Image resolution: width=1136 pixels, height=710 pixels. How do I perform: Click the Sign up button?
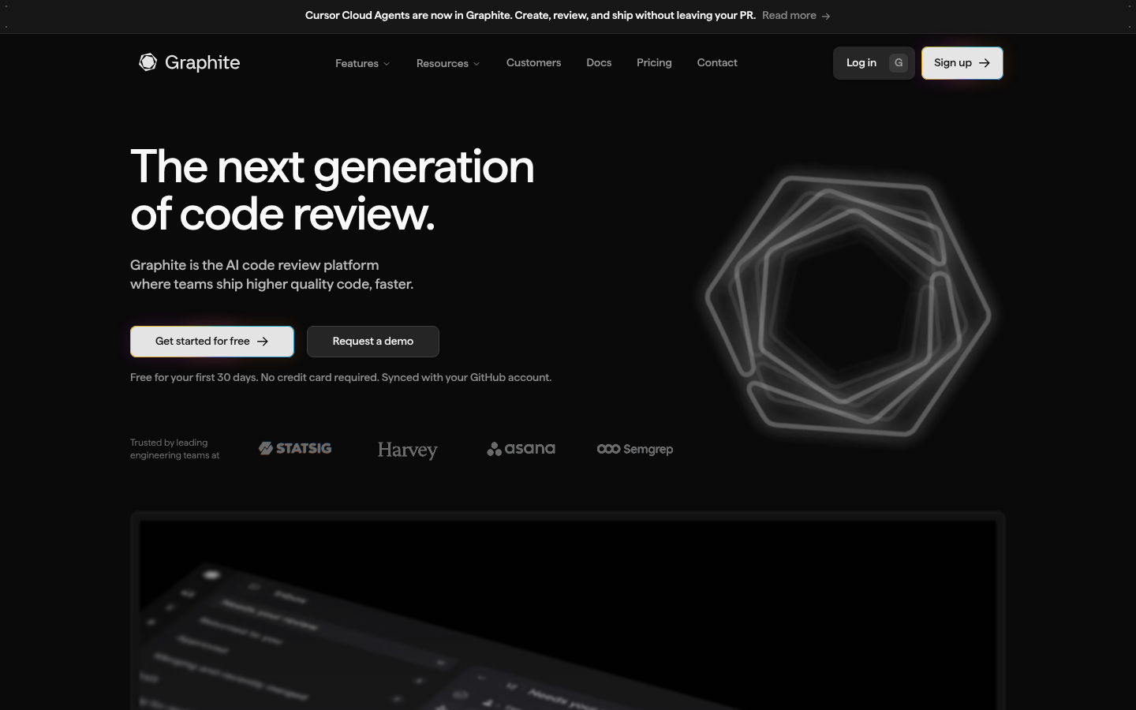pos(962,63)
